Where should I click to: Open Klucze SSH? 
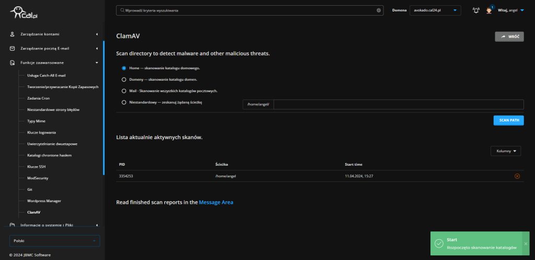37,167
